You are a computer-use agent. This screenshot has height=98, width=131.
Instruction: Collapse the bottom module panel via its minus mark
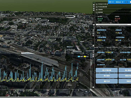93,49
